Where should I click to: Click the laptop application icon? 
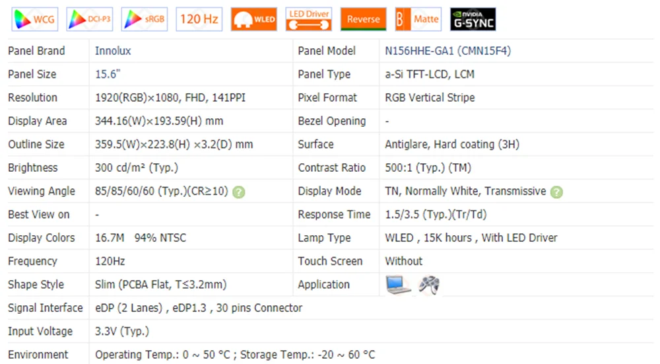click(x=398, y=285)
